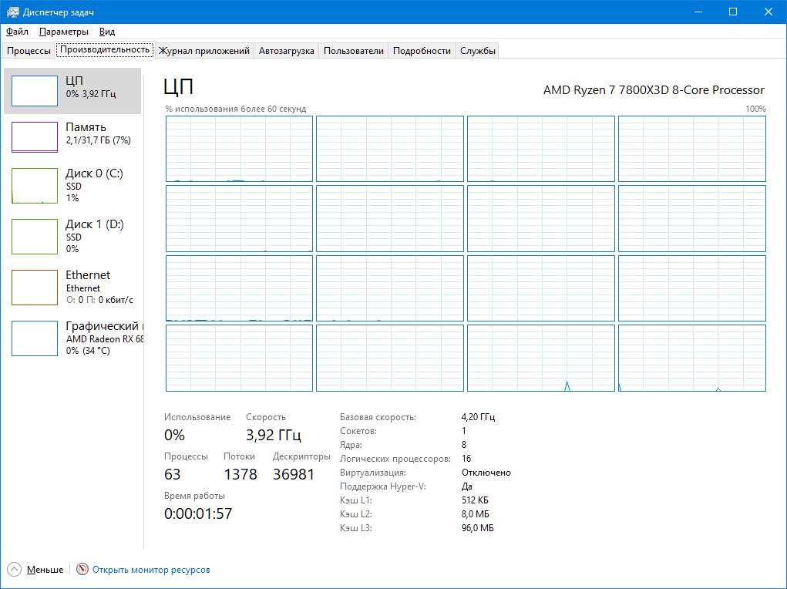Select the Ethernet mini graph thumbnail
The width and height of the screenshot is (787, 589).
click(35, 288)
